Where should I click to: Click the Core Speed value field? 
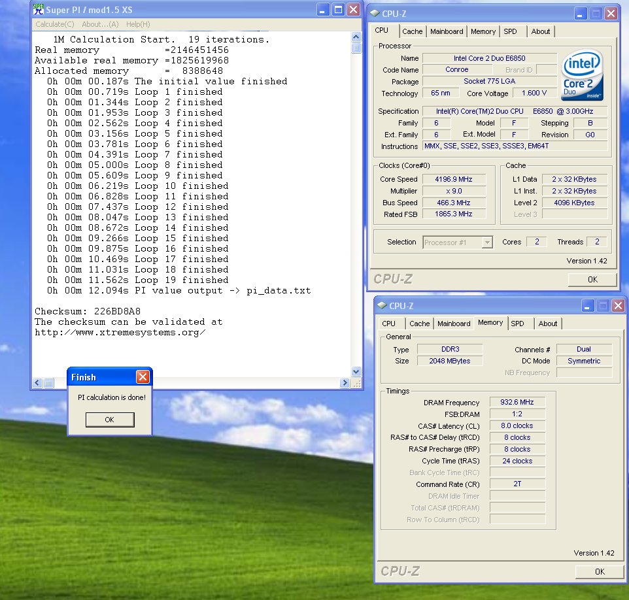point(453,179)
